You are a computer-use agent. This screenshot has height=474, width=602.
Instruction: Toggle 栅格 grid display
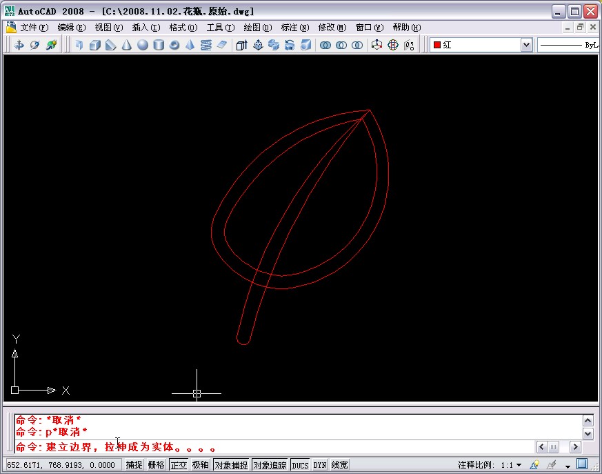[157, 465]
